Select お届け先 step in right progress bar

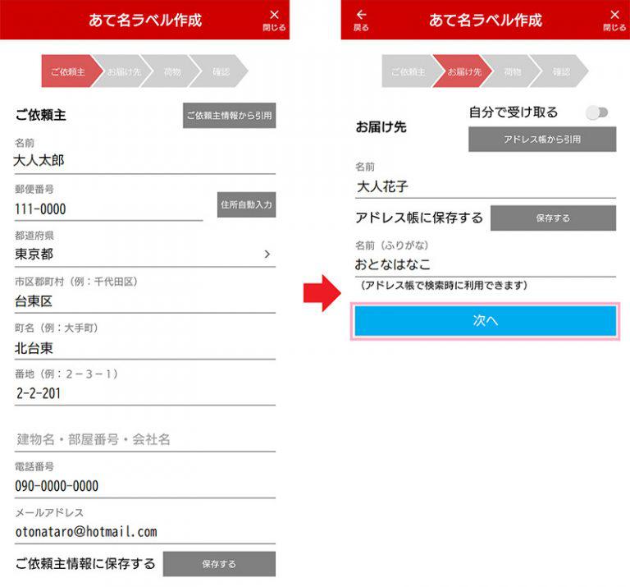point(464,71)
